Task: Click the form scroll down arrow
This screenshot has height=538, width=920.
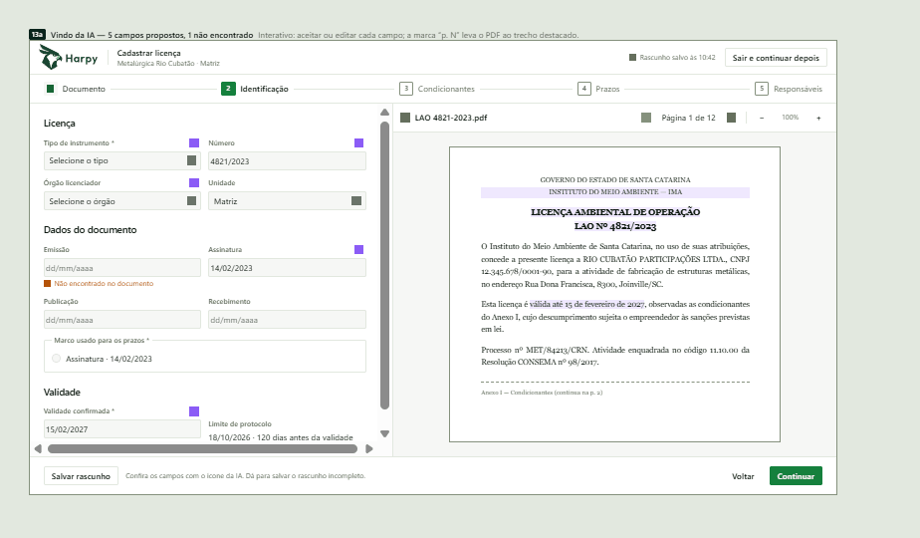Action: 385,434
